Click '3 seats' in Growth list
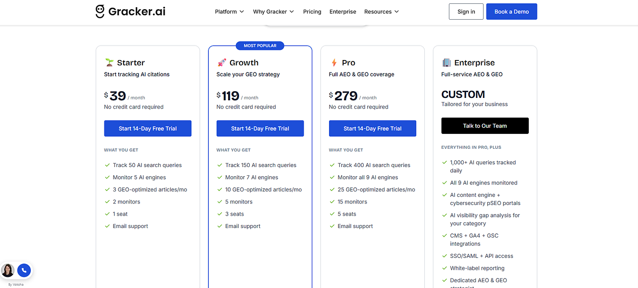 235,214
